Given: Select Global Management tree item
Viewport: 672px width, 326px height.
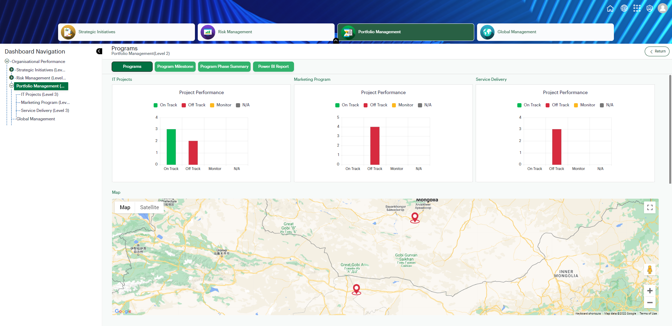Looking at the screenshot, I should pyautogui.click(x=36, y=119).
